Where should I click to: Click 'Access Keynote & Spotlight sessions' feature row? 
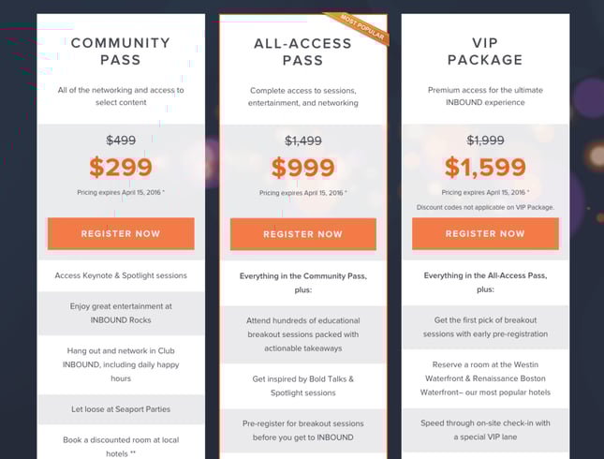121,275
